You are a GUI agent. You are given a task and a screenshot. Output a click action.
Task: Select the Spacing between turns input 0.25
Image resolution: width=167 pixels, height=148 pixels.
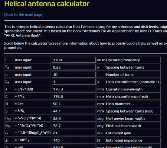[x=74, y=67]
